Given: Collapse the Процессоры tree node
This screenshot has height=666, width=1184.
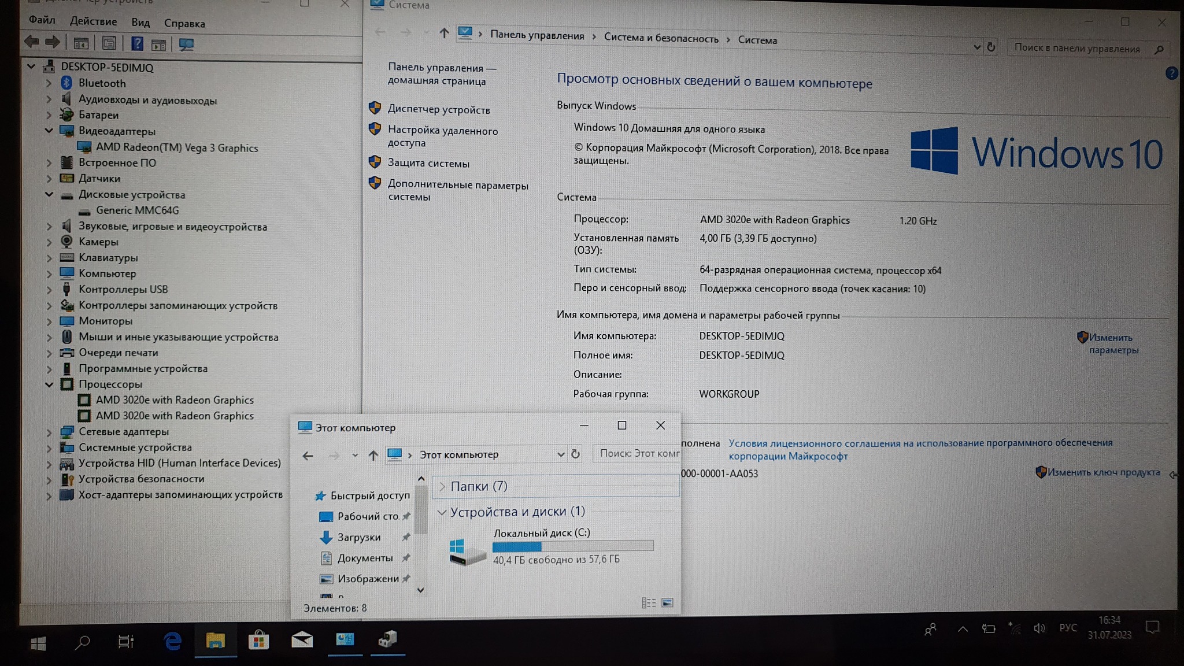Looking at the screenshot, I should point(49,384).
